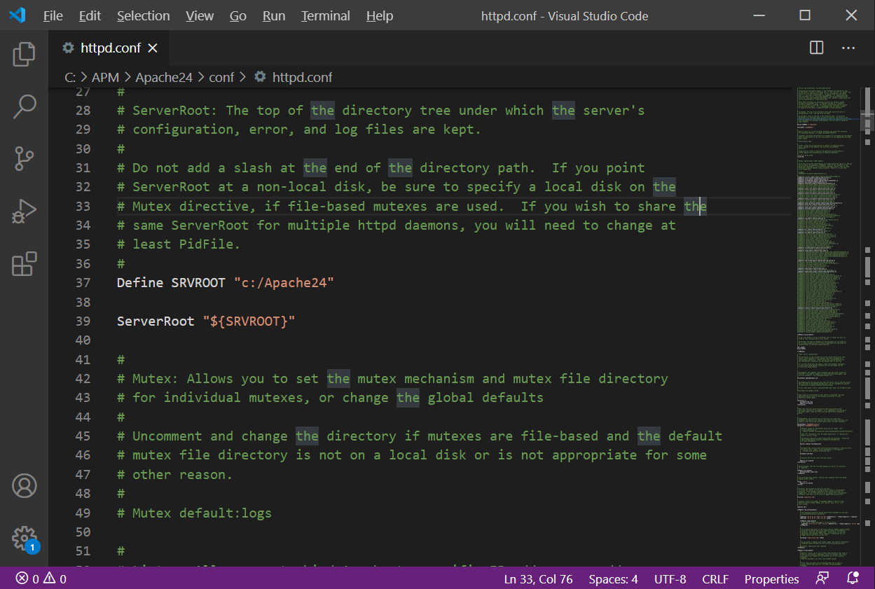The width and height of the screenshot is (875, 589).
Task: Expand the Apache24 breadcrumb segment
Action: coord(164,77)
